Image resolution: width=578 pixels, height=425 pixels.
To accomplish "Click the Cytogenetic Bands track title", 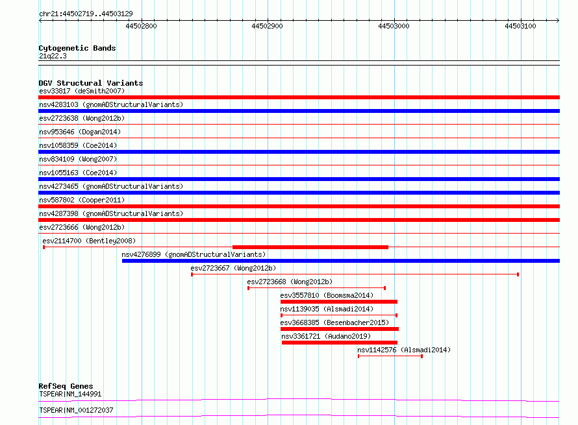I will (x=77, y=48).
